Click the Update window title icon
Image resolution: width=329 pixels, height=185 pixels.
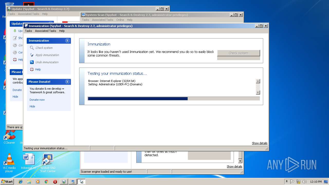[x=9, y=9]
